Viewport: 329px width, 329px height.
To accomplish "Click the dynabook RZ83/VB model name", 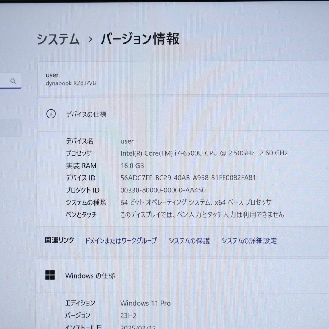I will pos(71,83).
